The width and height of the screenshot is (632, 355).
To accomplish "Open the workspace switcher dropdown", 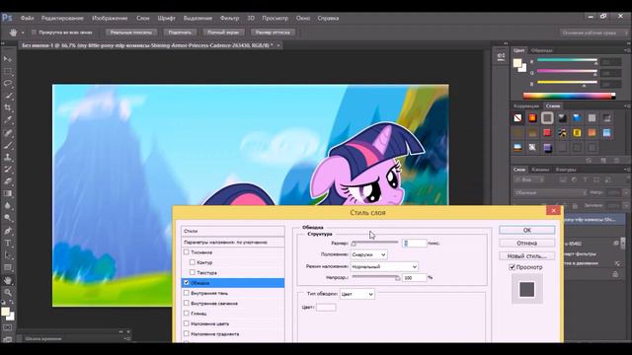I will click(x=592, y=33).
